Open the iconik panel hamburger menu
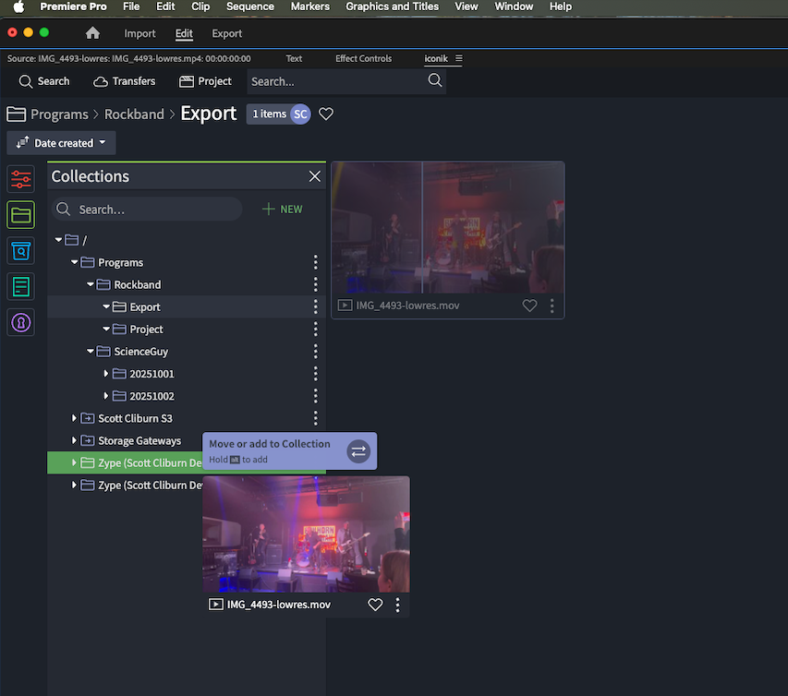This screenshot has width=788, height=696. (x=459, y=58)
